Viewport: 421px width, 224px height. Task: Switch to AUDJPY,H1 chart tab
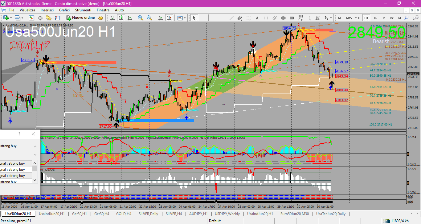click(x=198, y=214)
